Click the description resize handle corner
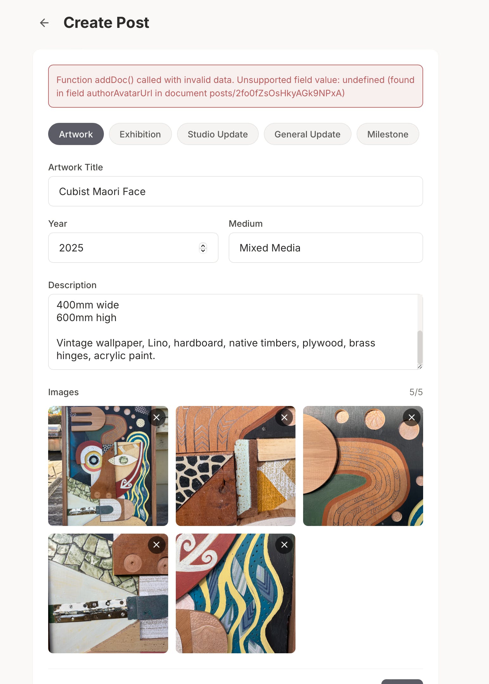 point(420,367)
